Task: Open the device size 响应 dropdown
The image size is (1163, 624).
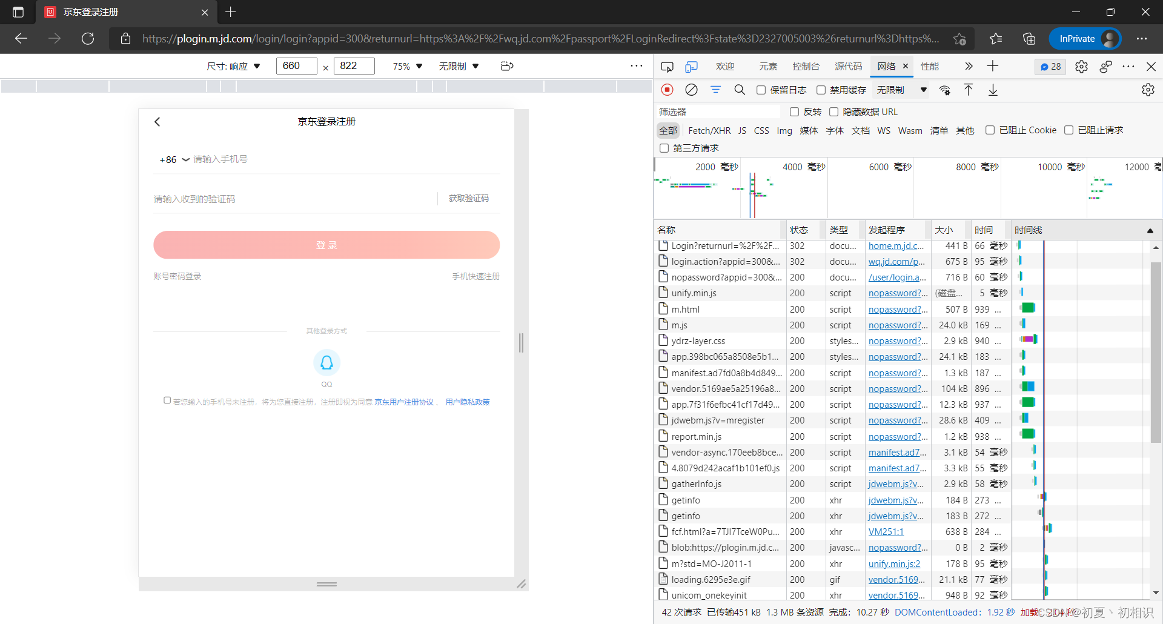Action: (234, 66)
